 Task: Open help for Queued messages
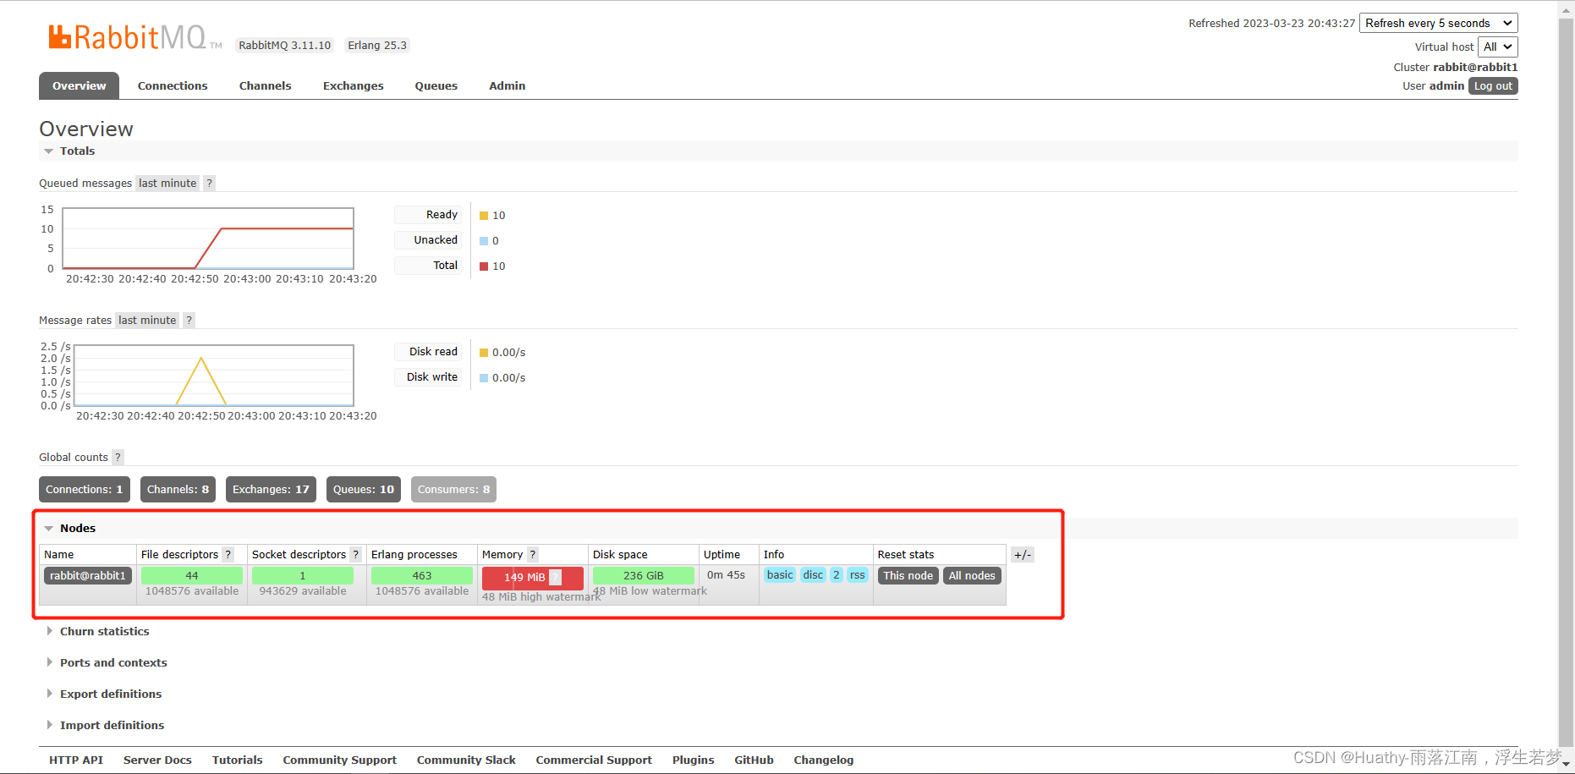pos(209,184)
